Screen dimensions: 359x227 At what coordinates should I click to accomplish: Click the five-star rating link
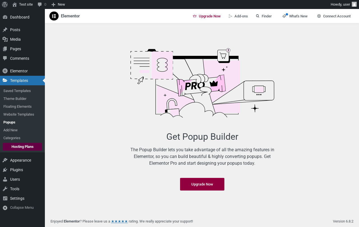click(x=119, y=221)
